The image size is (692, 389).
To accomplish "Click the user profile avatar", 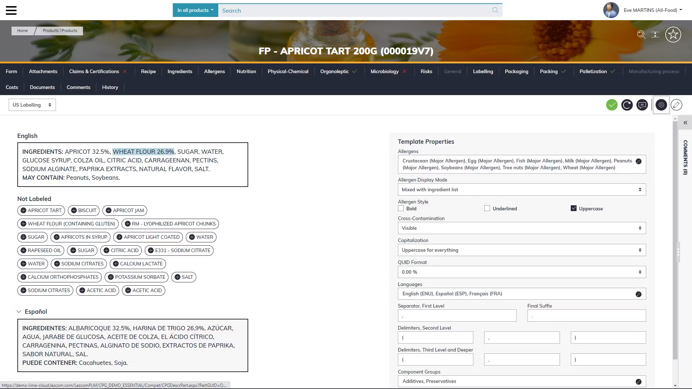I will pyautogui.click(x=611, y=10).
